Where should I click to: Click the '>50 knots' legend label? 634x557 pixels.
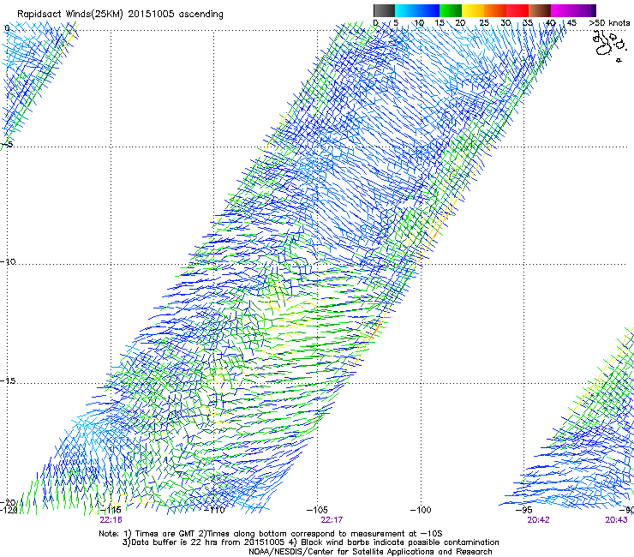(609, 23)
